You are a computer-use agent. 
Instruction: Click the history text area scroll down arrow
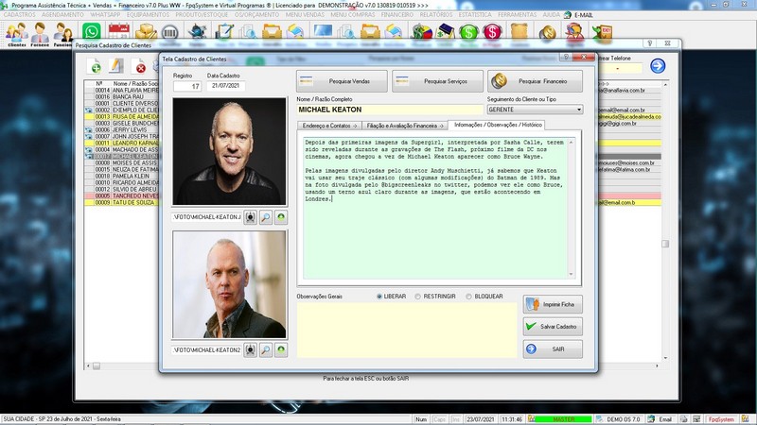point(572,274)
